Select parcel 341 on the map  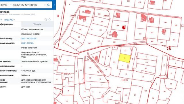click(152, 33)
